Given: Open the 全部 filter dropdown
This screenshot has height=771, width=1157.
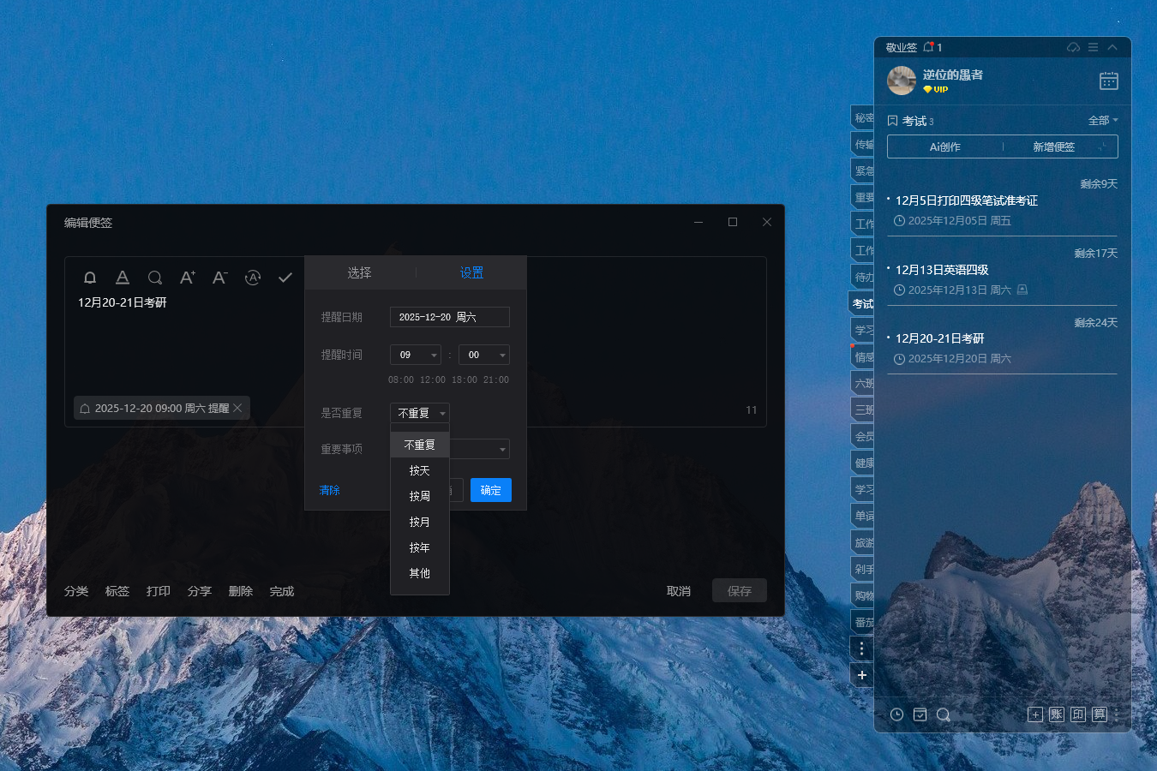Looking at the screenshot, I should pyautogui.click(x=1103, y=121).
